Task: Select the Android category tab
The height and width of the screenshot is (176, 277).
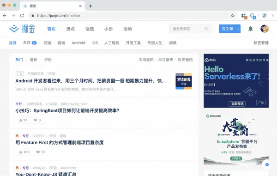Action: pos(78,43)
